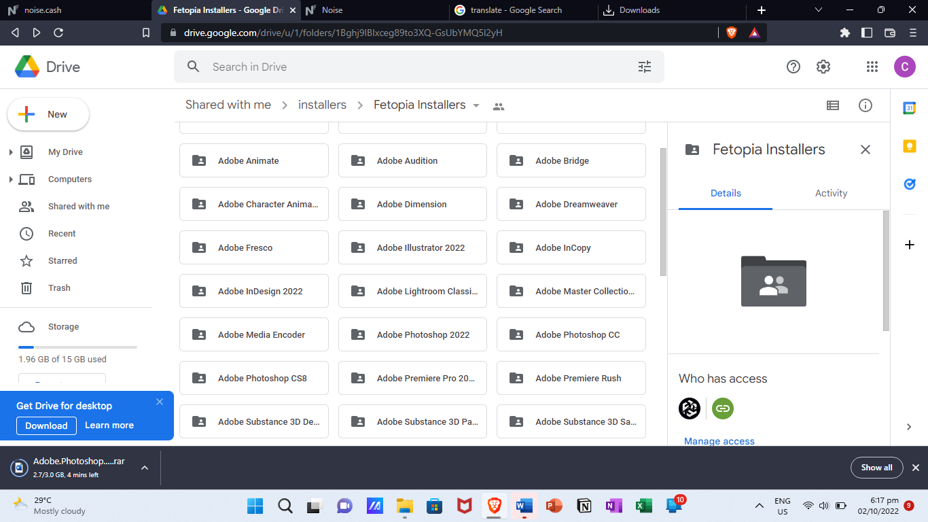Screen dimensions: 928x522
Task: Open Microsoft Word from taskbar
Action: (x=524, y=506)
